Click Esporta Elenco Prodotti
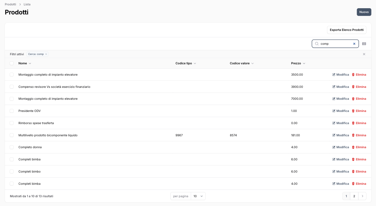The image size is (376, 206). coord(346,30)
